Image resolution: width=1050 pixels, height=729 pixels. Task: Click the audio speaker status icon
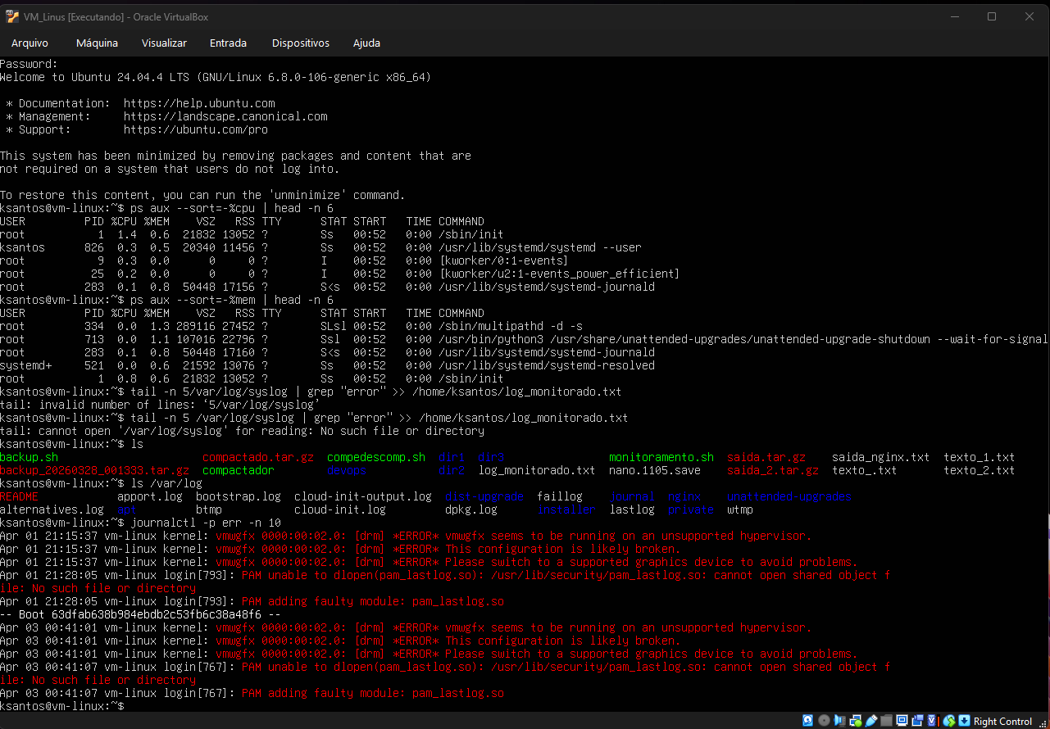(840, 721)
